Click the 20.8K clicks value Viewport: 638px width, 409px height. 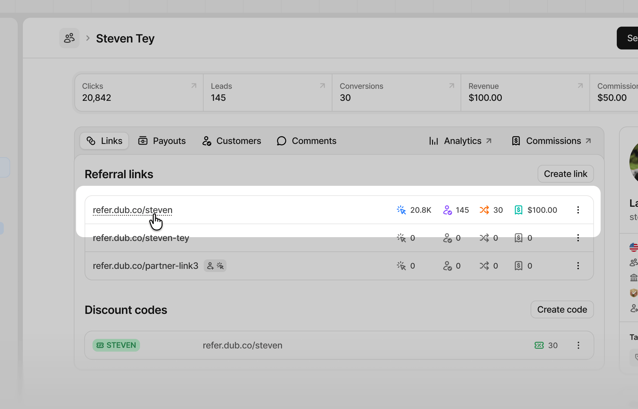421,210
